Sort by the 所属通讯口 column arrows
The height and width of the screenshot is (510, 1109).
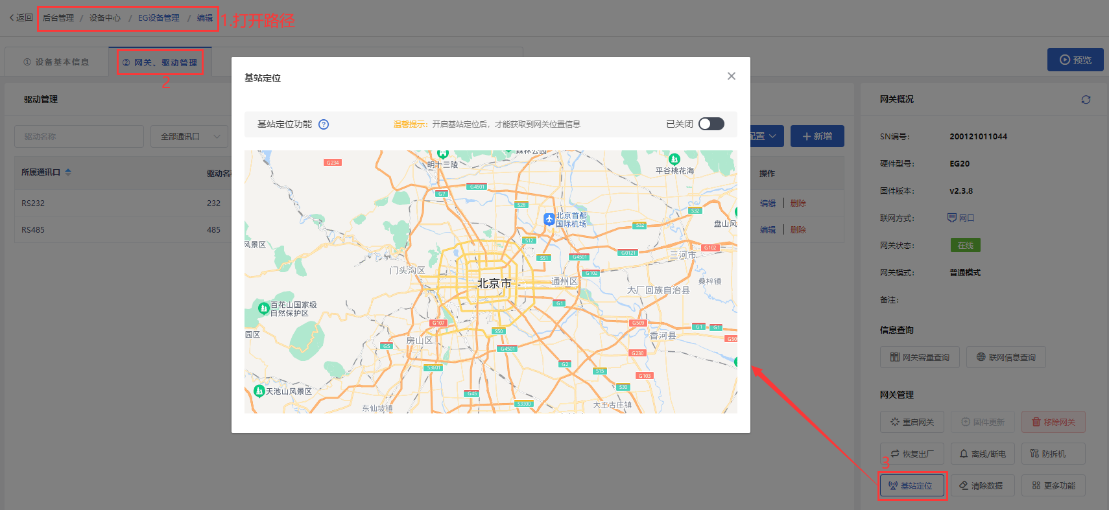pyautogui.click(x=68, y=172)
